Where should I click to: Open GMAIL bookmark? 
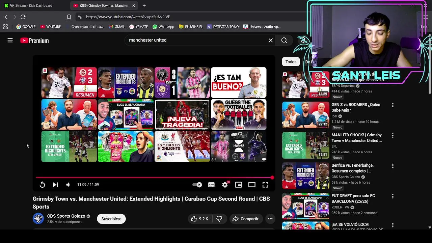point(116,27)
